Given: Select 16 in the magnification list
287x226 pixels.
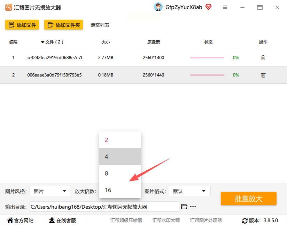Looking at the screenshot, I should (120, 190).
